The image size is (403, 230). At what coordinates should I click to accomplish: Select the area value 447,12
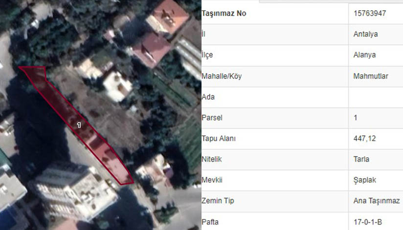(364, 139)
